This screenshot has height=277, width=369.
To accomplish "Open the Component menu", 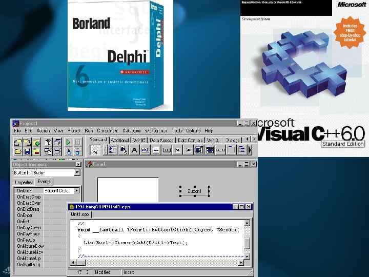I will tap(108, 130).
